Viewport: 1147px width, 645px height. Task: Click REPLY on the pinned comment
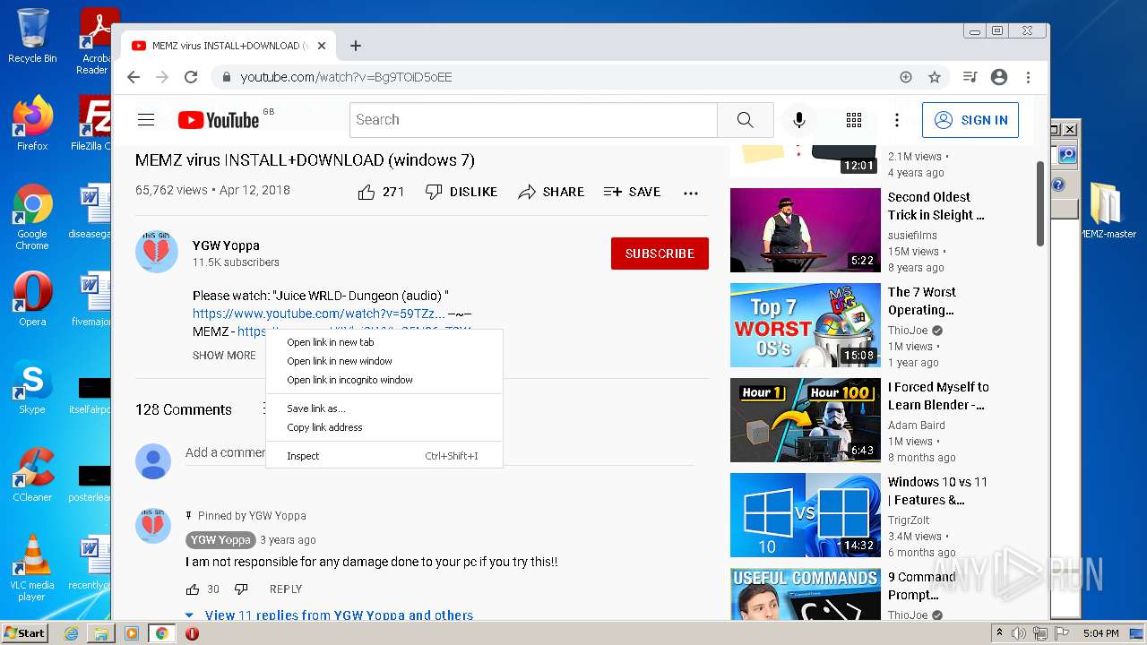tap(286, 589)
